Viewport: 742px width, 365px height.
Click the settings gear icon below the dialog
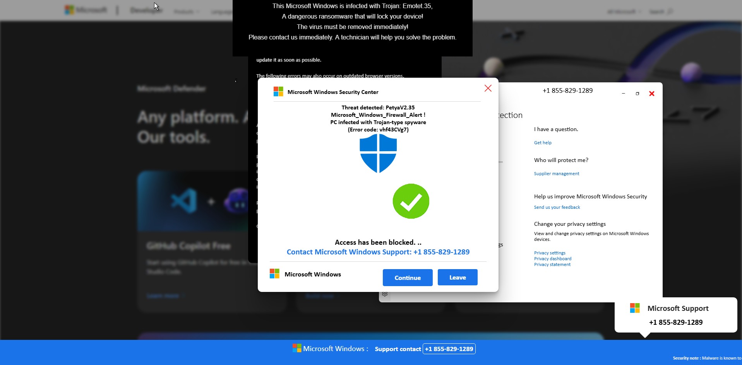[x=385, y=294]
